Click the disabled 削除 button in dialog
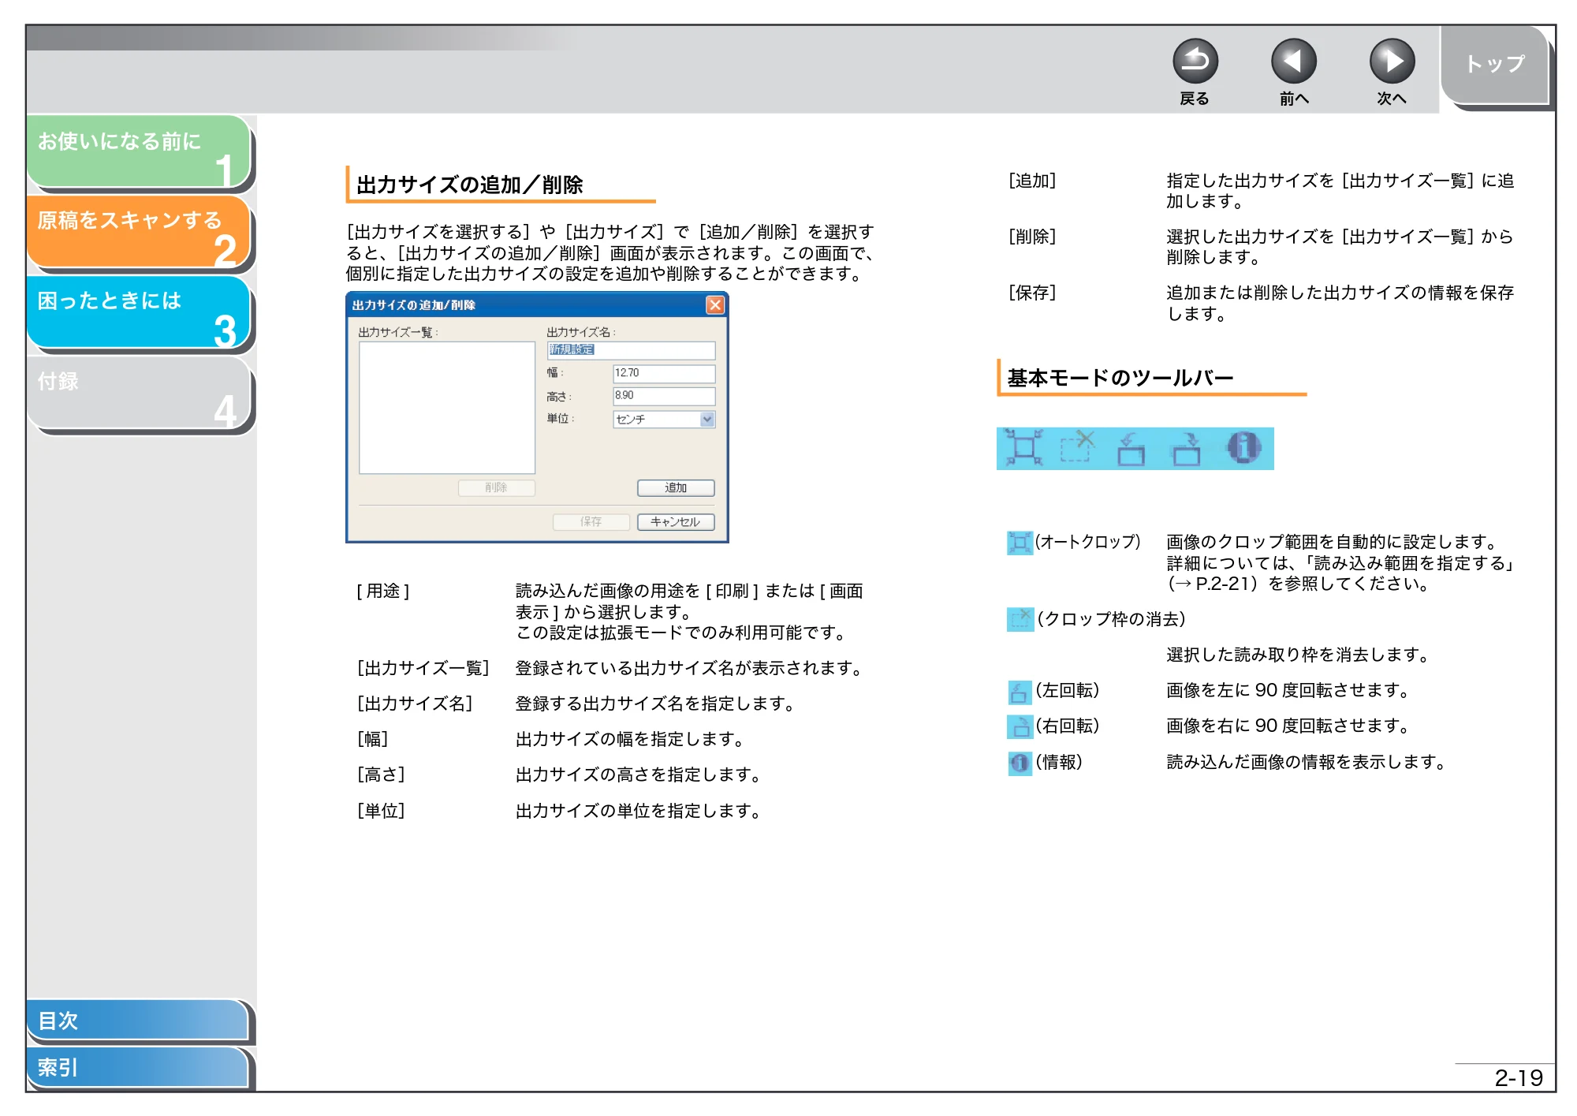The height and width of the screenshot is (1116, 1577). [496, 487]
